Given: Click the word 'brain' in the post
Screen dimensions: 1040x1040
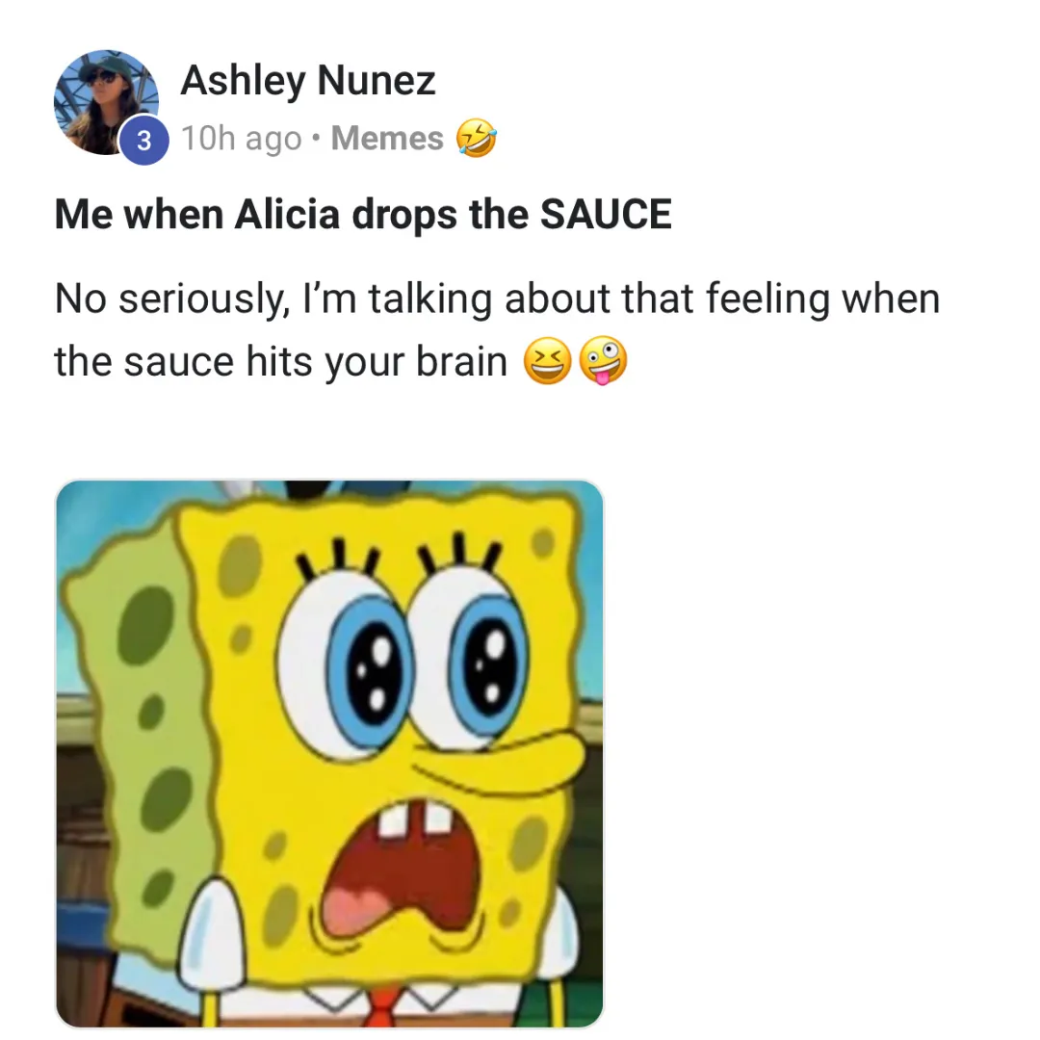Looking at the screenshot, I should (x=461, y=361).
